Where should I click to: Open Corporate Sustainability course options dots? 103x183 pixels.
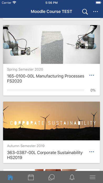coord(92,152)
